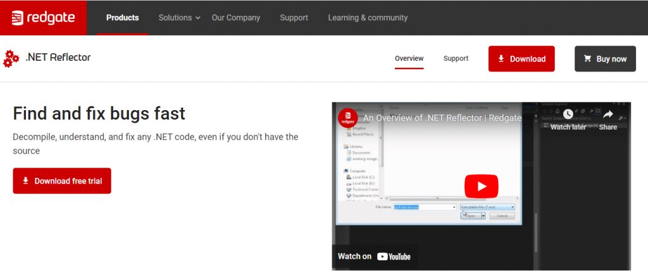
Task: Open Support in the top navigation bar
Action: point(294,18)
